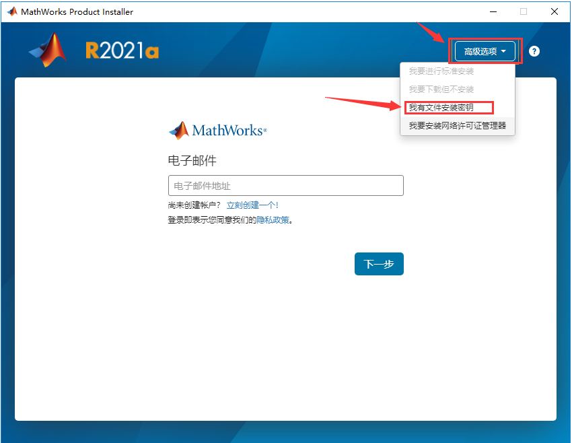Open the 立刻创建一个! account link
This screenshot has height=443, width=572.
[252, 205]
